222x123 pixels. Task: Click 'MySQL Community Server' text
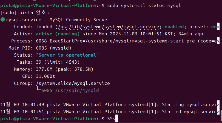pyautogui.click(x=79, y=20)
